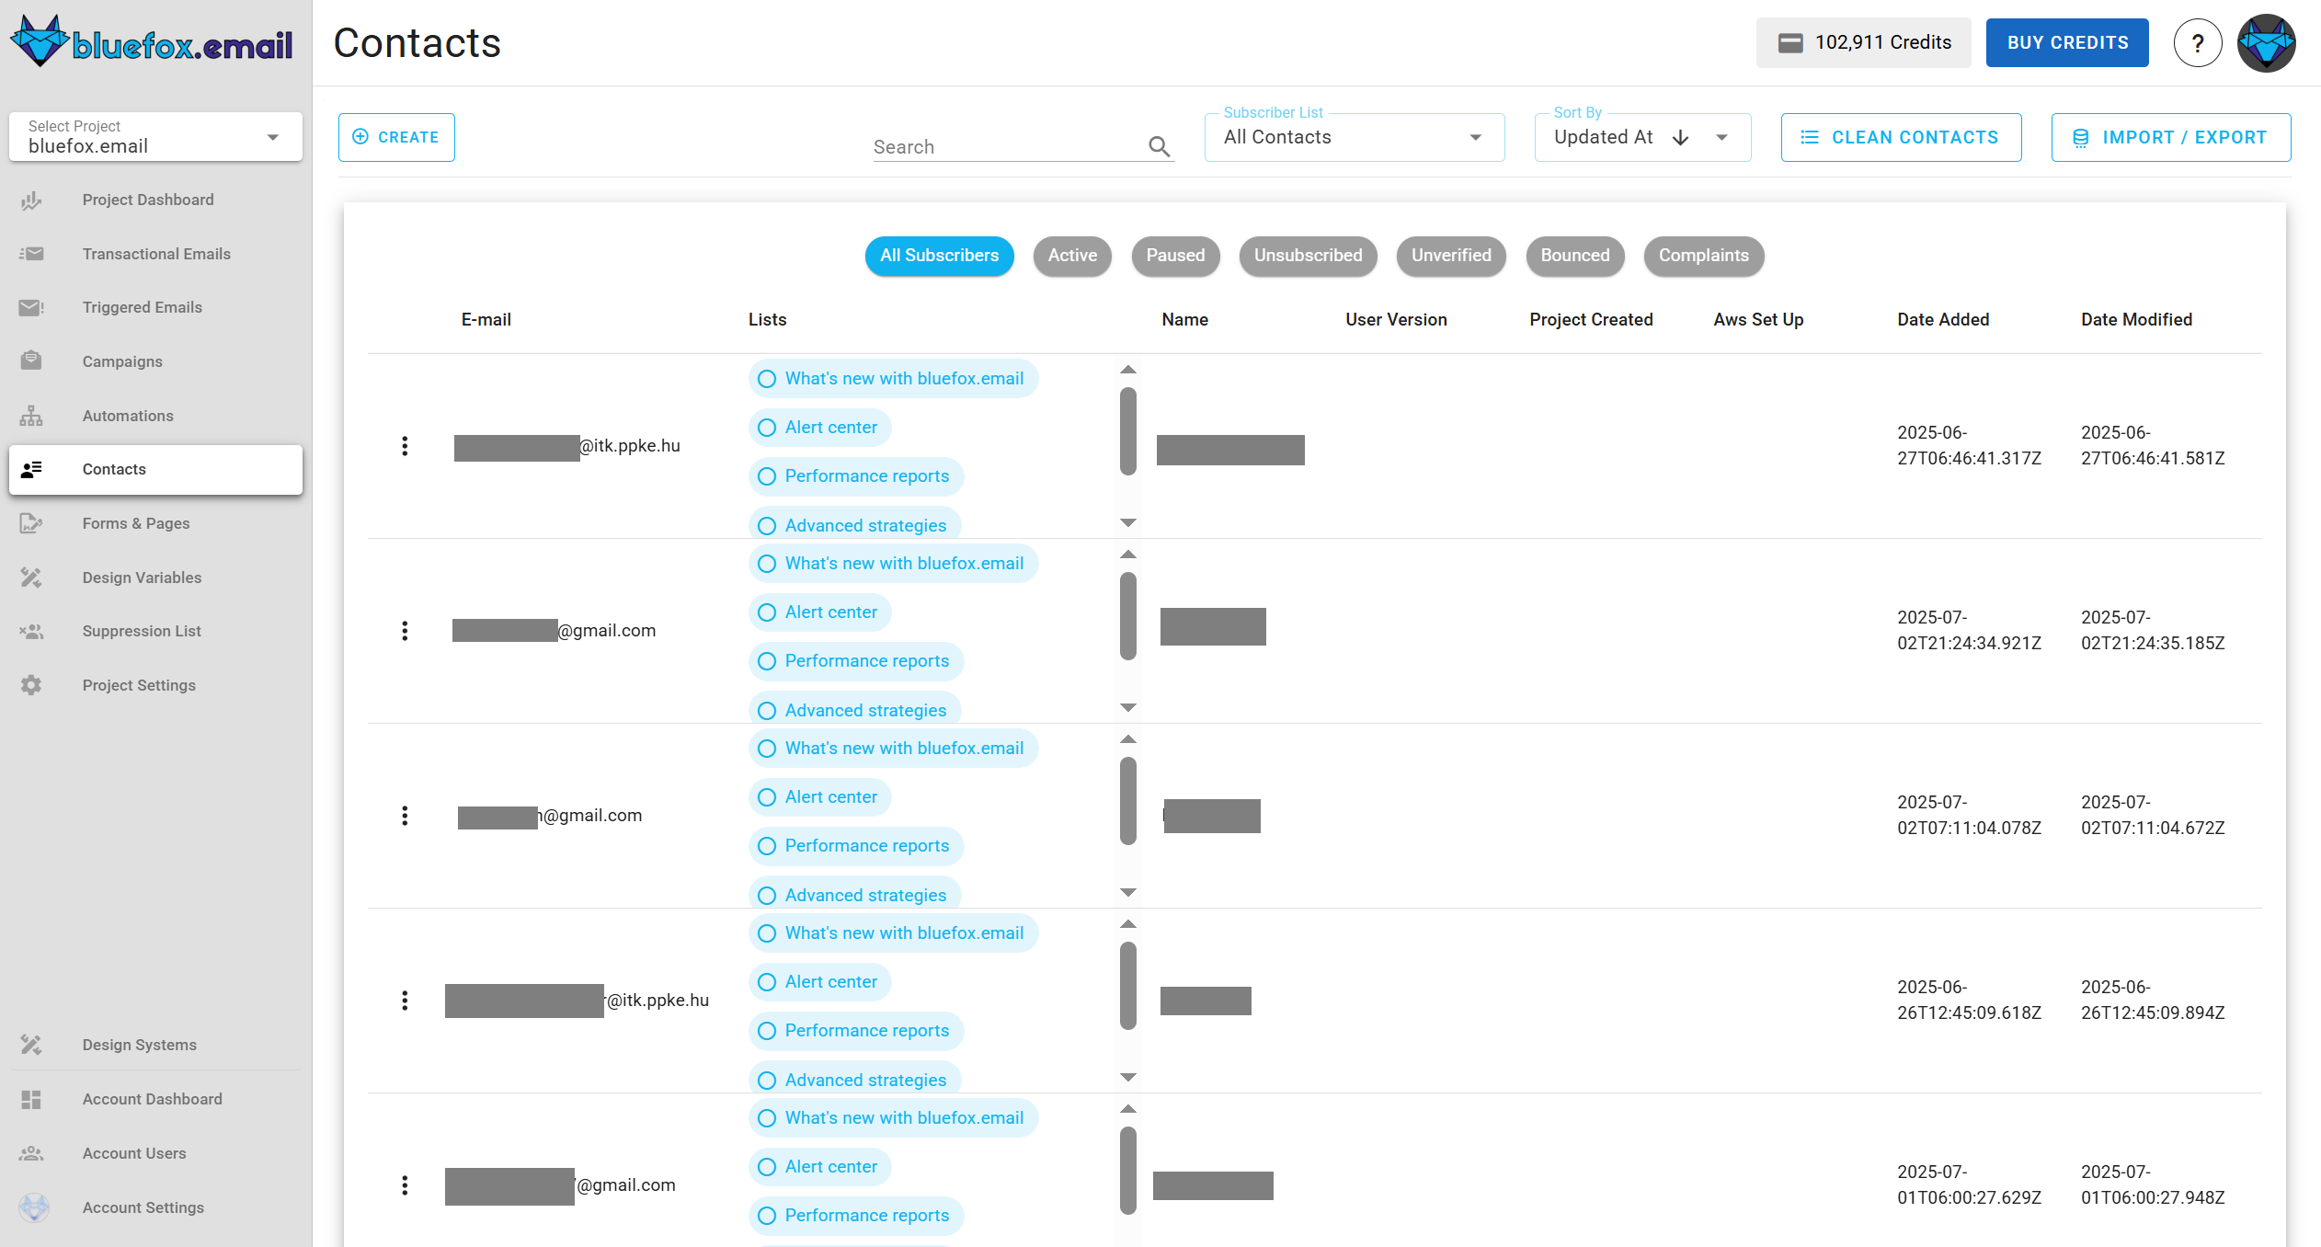The height and width of the screenshot is (1247, 2321).
Task: Filter by Unverified contacts
Action: (x=1451, y=256)
